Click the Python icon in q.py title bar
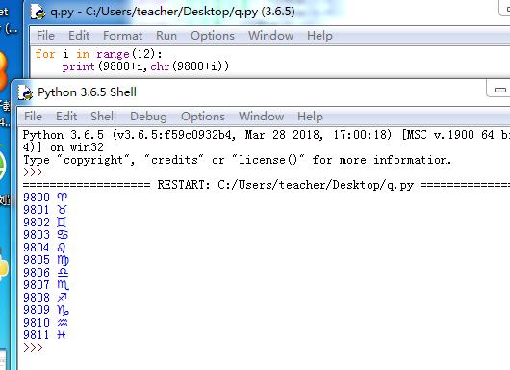Image resolution: width=510 pixels, height=370 pixels. [38, 12]
